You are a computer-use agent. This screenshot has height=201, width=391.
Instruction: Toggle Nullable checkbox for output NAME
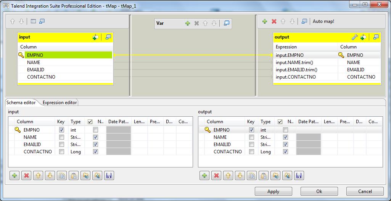pyautogui.click(x=285, y=137)
